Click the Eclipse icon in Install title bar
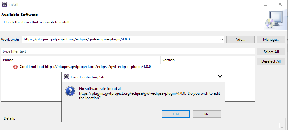This screenshot has height=130, width=288. [x=4, y=4]
